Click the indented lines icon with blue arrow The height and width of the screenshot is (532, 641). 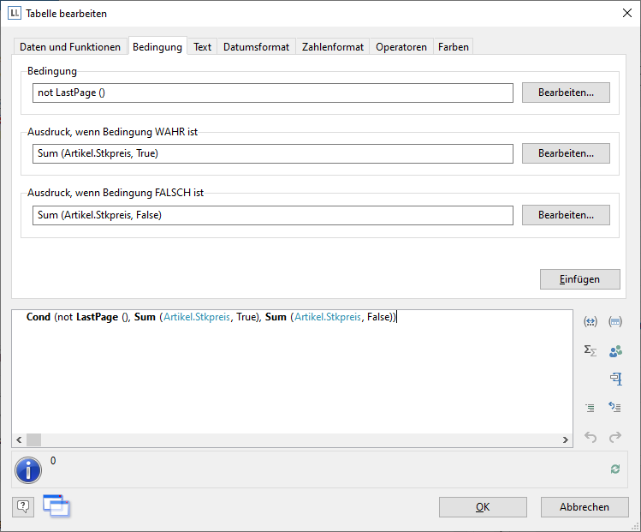coord(614,408)
